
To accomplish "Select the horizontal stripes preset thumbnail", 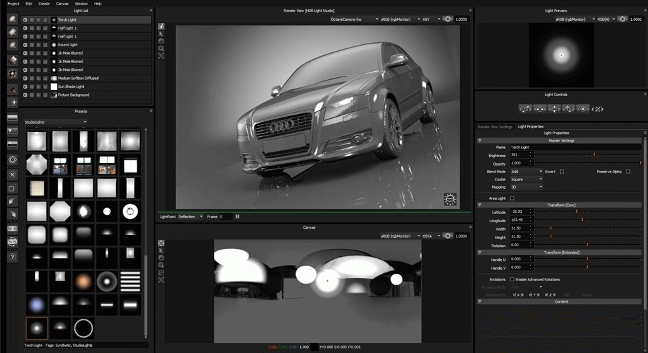I will [130, 281].
